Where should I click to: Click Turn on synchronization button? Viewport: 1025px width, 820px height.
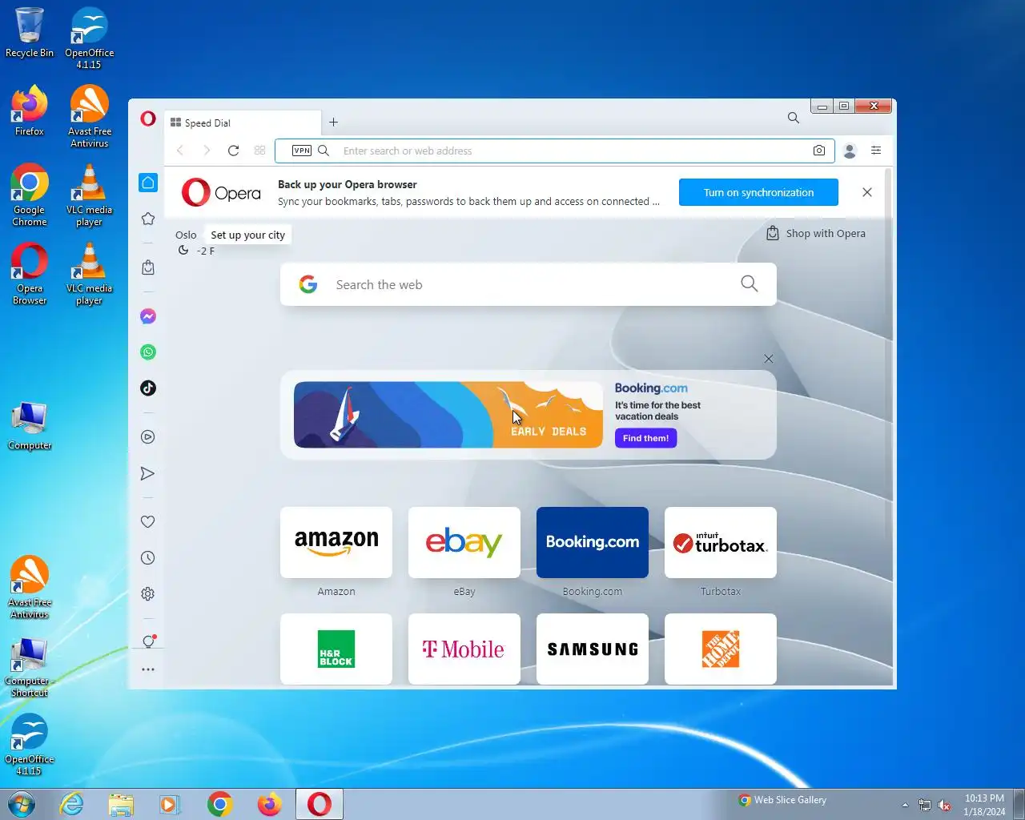758,192
